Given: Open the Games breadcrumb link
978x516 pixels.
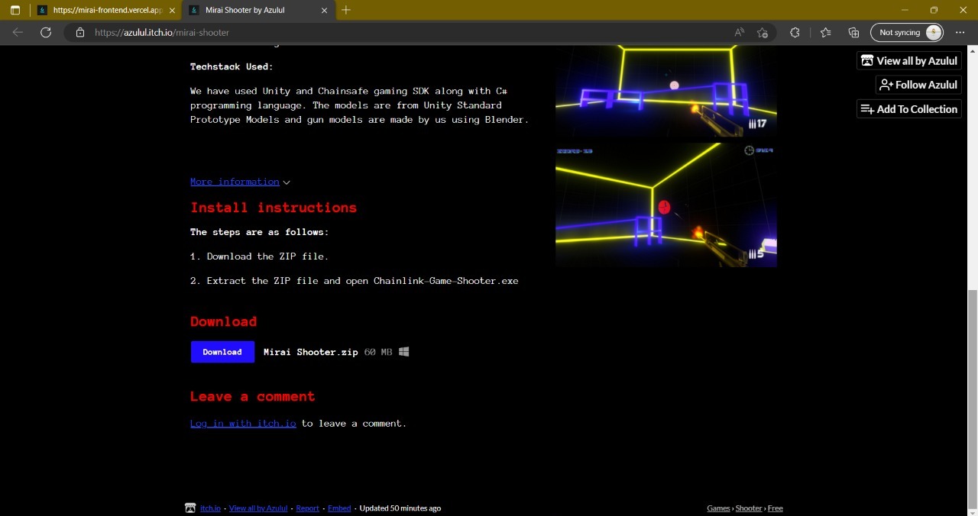Looking at the screenshot, I should [x=718, y=508].
